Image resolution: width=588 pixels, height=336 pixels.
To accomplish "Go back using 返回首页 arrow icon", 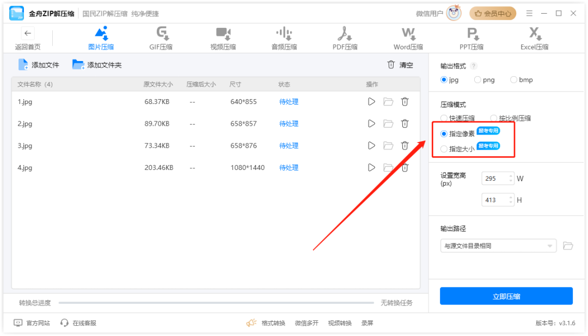I will [27, 33].
